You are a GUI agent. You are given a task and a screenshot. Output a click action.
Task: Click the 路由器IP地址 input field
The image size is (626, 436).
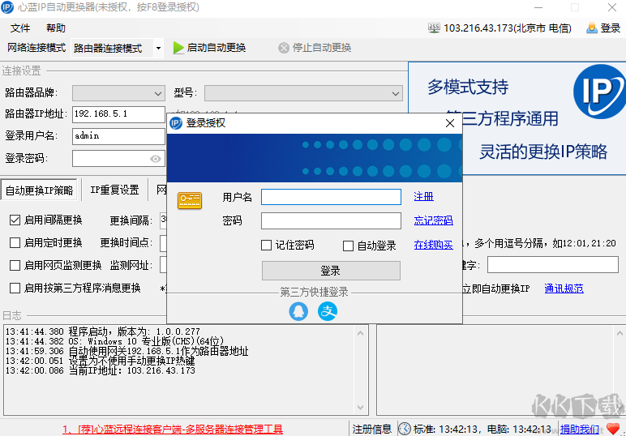118,114
